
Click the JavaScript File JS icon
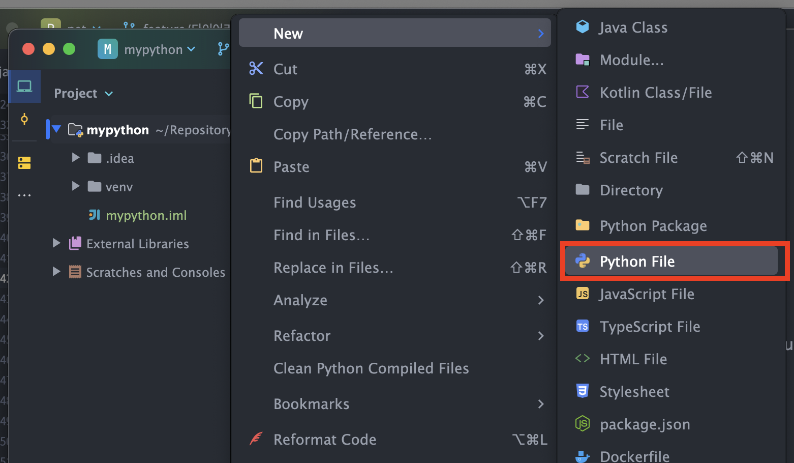tap(583, 294)
